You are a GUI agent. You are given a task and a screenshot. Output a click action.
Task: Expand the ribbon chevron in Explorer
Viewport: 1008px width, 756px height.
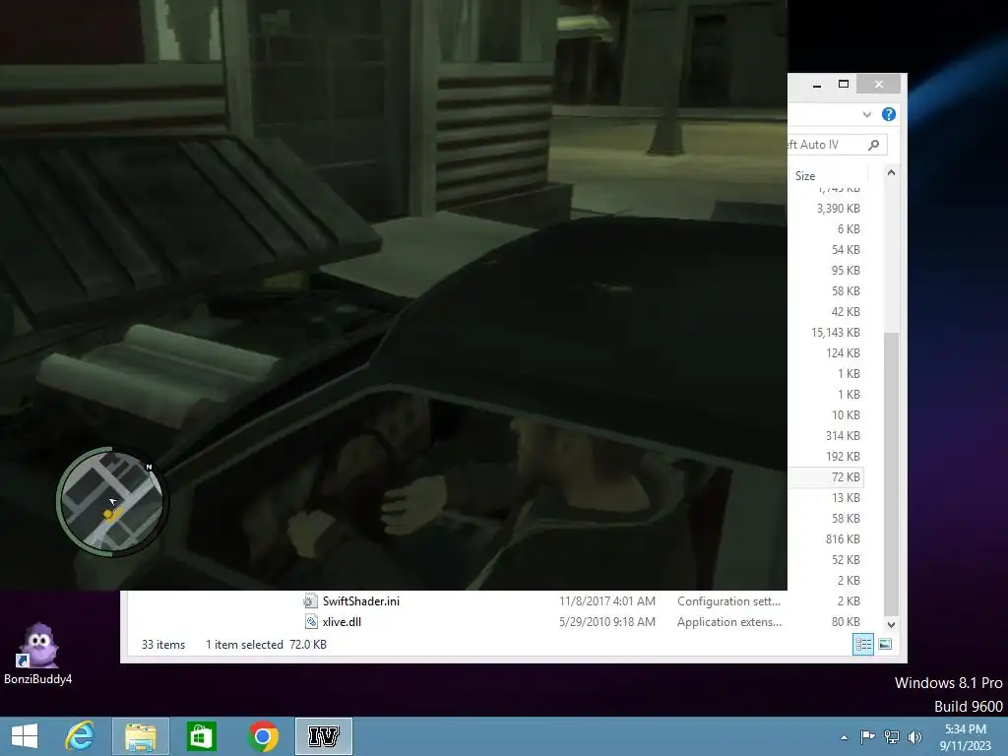[x=866, y=114]
